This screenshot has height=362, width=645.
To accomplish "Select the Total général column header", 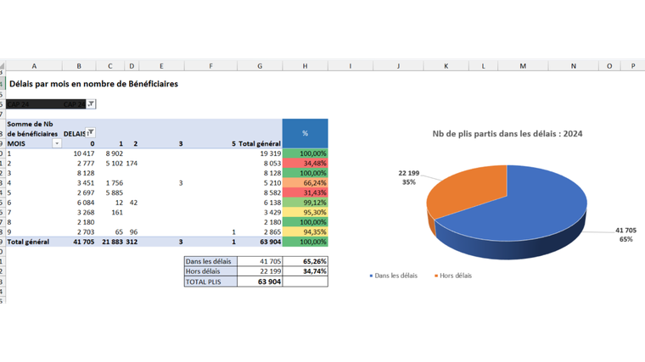I will tap(260, 143).
